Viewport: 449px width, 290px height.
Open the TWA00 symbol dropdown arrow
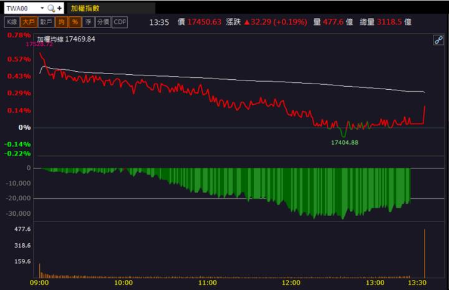coord(42,8)
